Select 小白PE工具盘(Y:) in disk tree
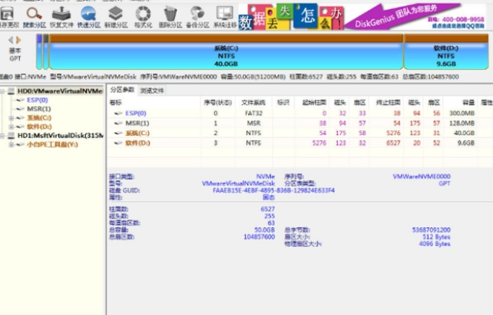The height and width of the screenshot is (315, 493). pyautogui.click(x=52, y=144)
